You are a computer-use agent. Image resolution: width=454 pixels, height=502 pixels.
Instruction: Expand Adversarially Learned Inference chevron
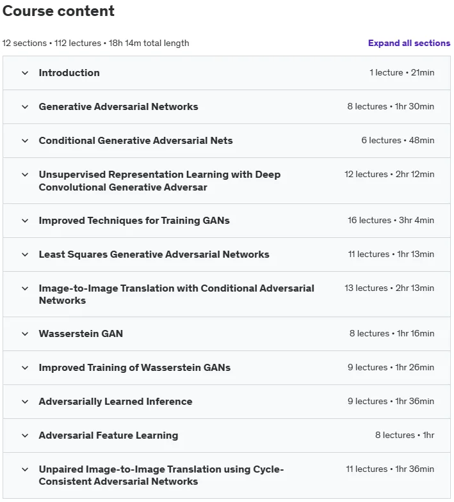pyautogui.click(x=25, y=402)
